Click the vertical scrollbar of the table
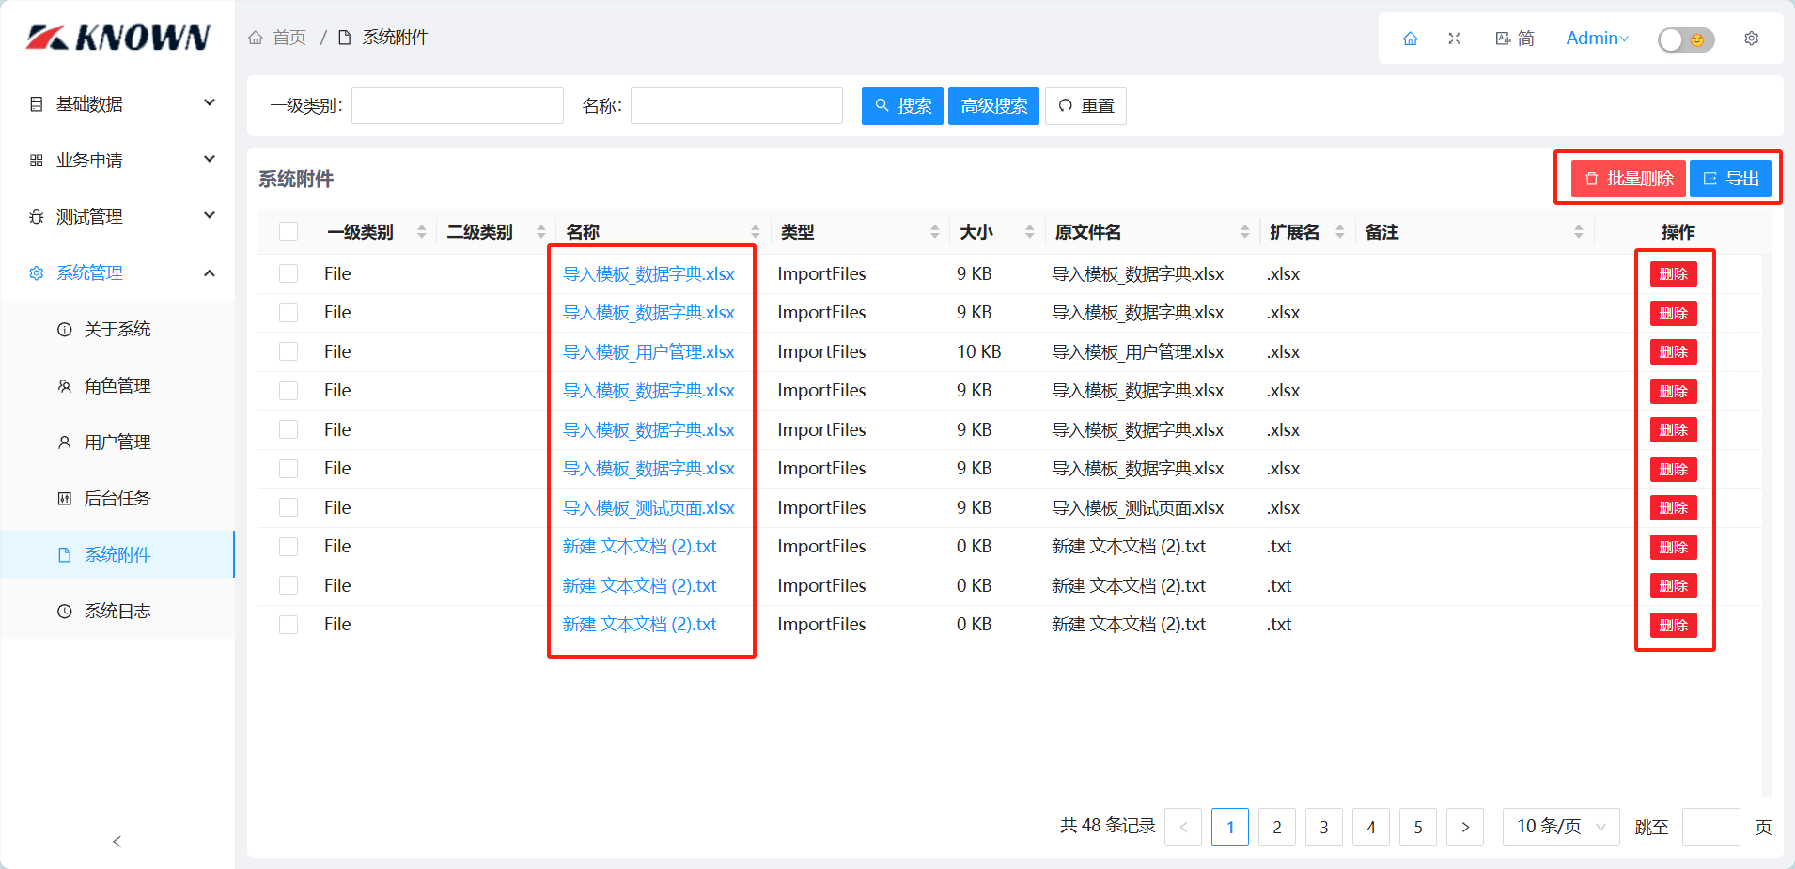This screenshot has width=1795, height=869. [x=1767, y=526]
